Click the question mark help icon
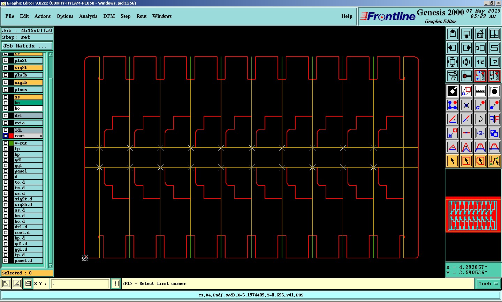This screenshot has width=502, height=302. (x=494, y=62)
